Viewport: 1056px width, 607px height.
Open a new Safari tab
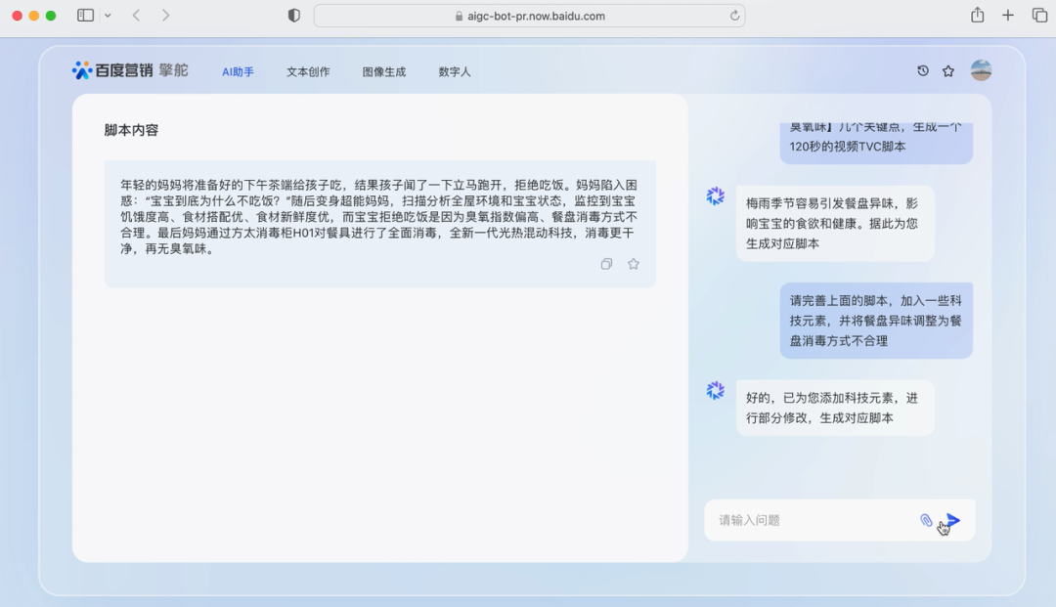click(x=1008, y=16)
